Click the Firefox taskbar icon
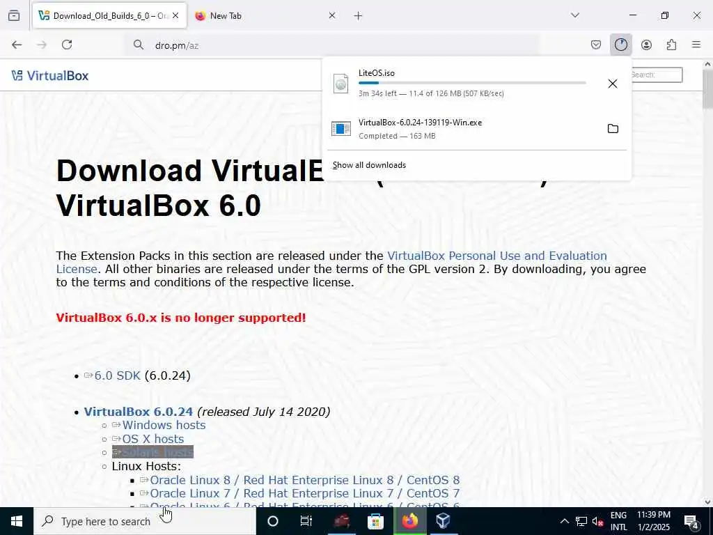 pos(409,521)
